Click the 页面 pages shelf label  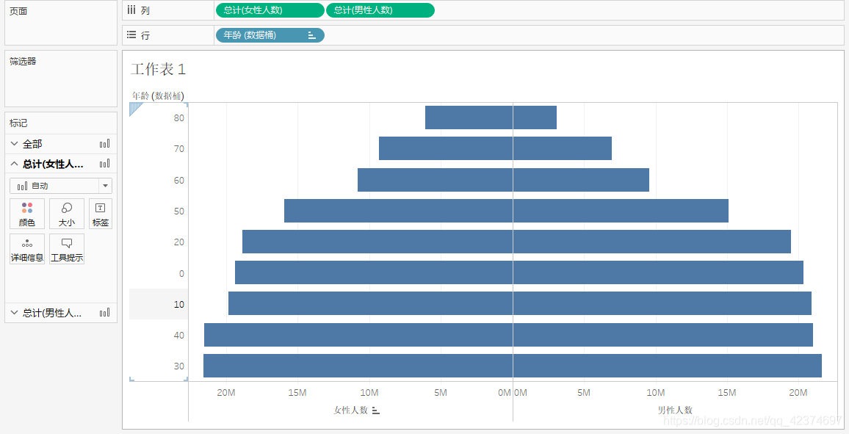point(18,11)
